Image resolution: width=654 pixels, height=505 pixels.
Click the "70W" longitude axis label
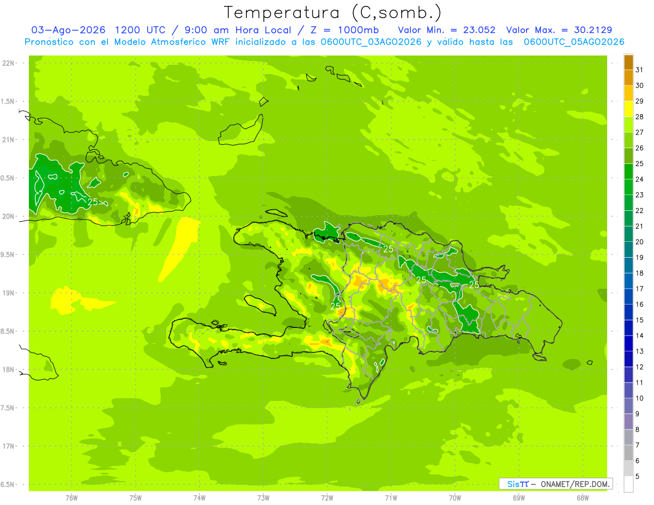[455, 498]
